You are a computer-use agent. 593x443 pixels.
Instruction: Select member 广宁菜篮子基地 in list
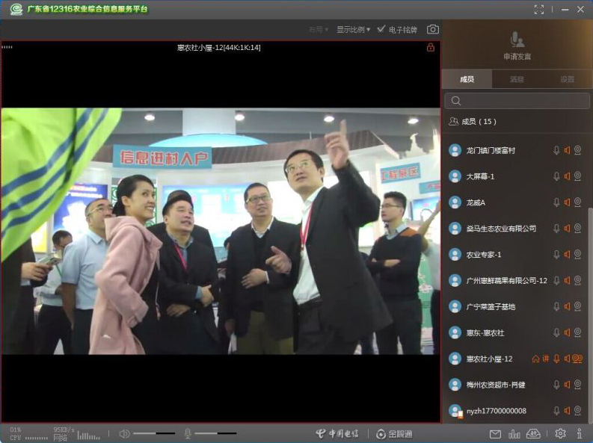[x=491, y=306]
